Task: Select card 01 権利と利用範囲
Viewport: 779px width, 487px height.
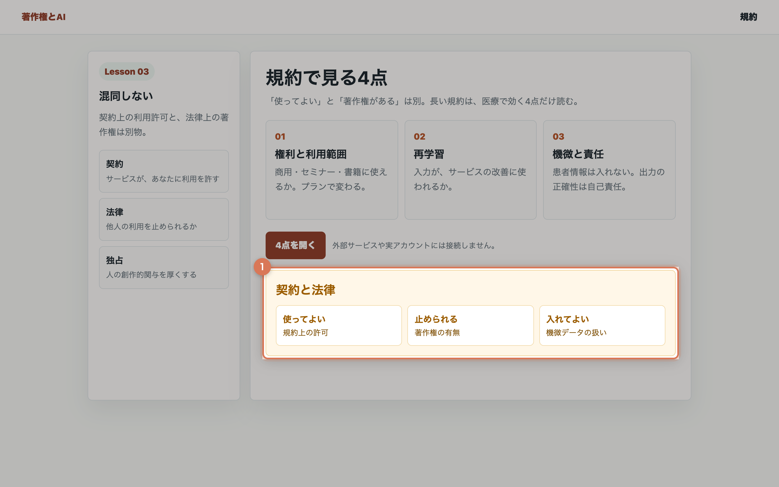Action: coord(332,170)
